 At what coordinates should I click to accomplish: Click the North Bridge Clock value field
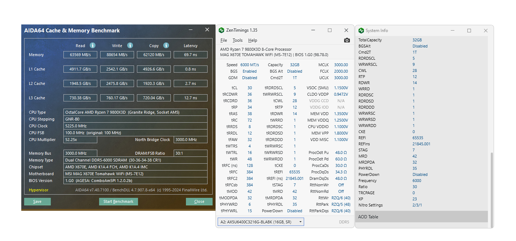tap(191, 140)
